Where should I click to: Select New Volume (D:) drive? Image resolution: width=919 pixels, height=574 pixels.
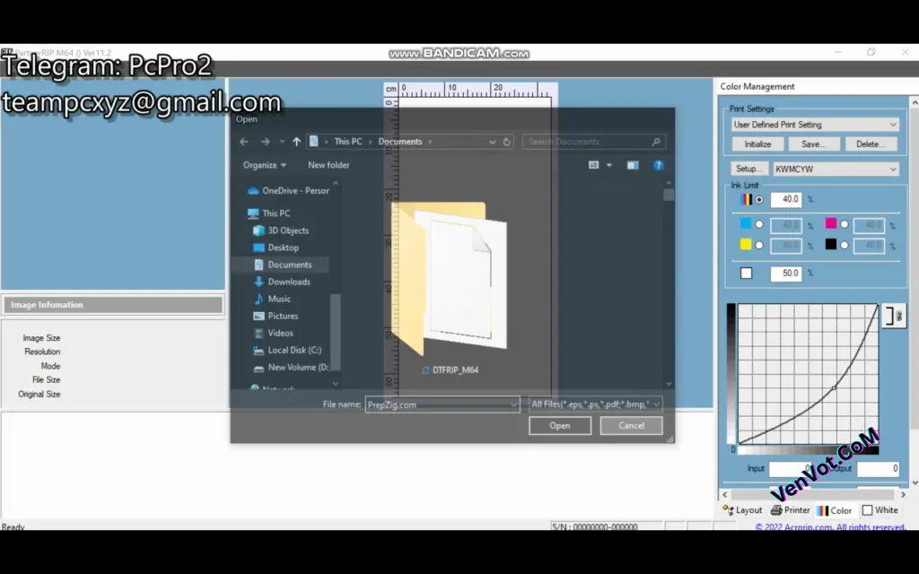[291, 367]
